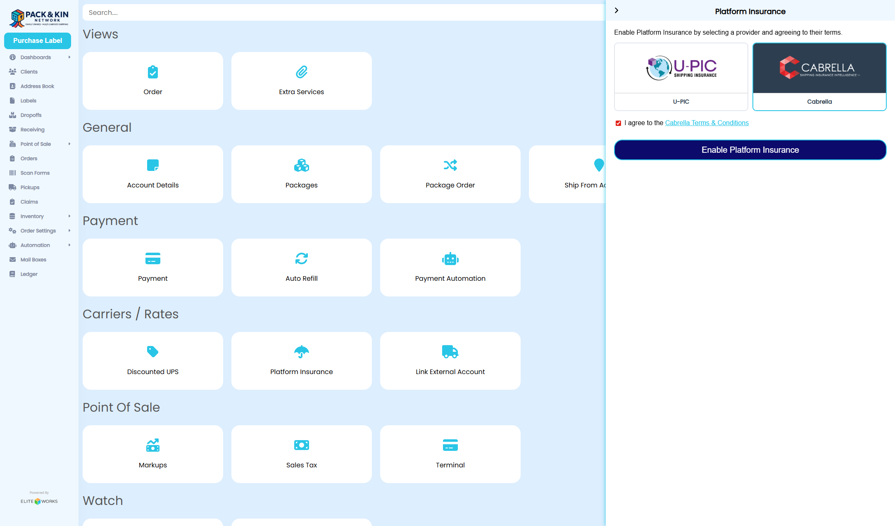The image size is (895, 526).
Task: Click the Discounted UPS tag icon
Action: pyautogui.click(x=153, y=352)
